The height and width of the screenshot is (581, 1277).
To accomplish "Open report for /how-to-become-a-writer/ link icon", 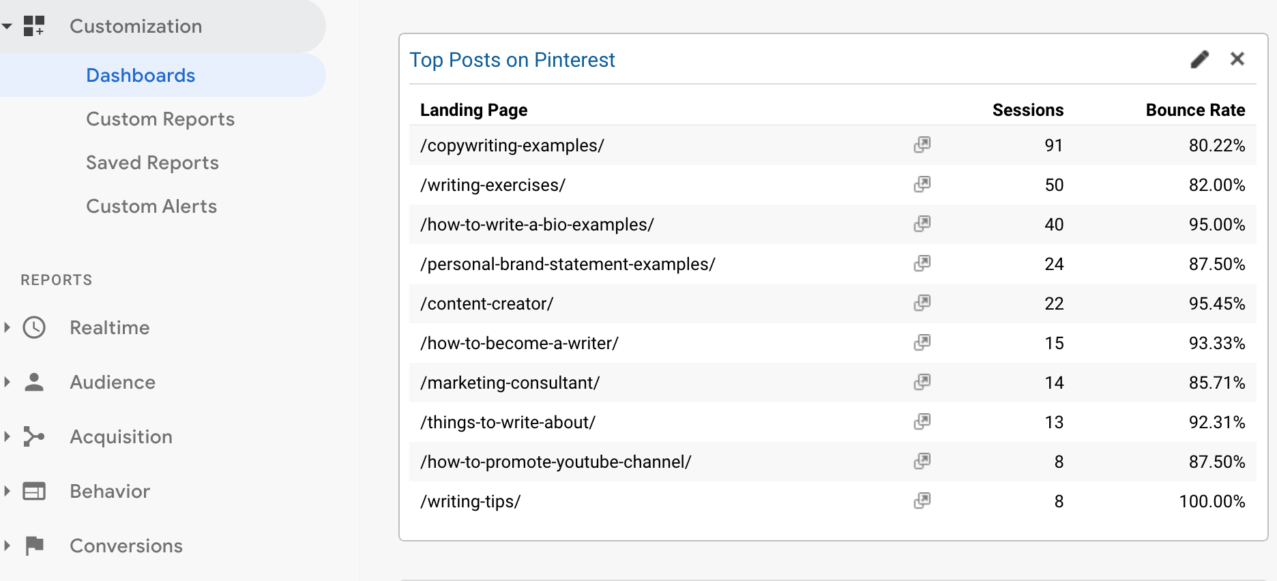I will pyautogui.click(x=922, y=343).
